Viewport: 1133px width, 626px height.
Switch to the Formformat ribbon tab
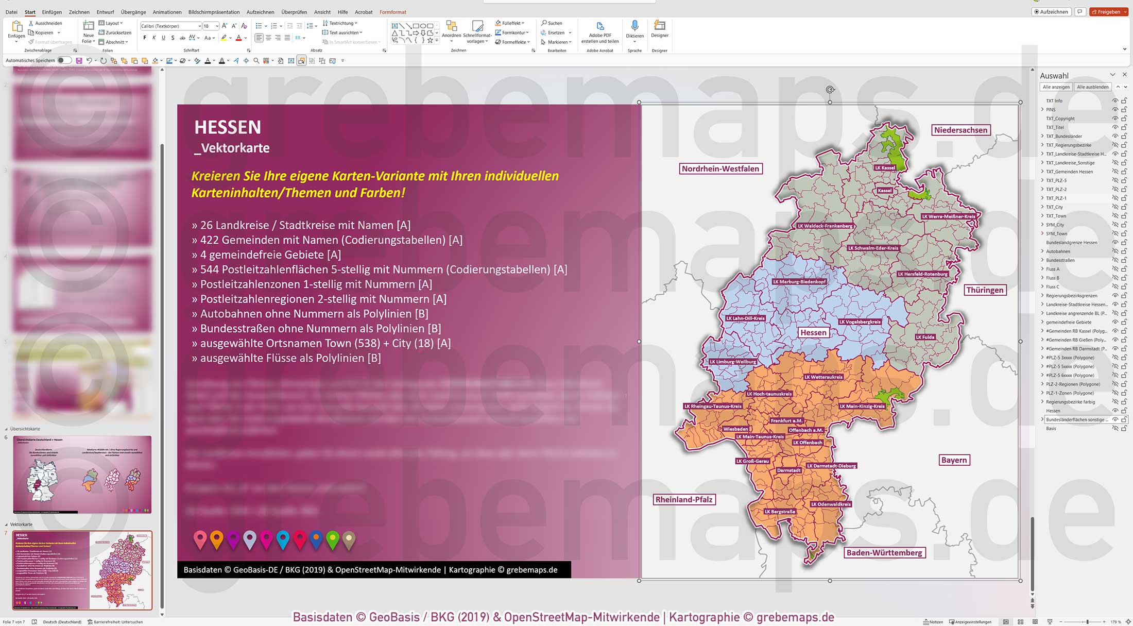393,12
